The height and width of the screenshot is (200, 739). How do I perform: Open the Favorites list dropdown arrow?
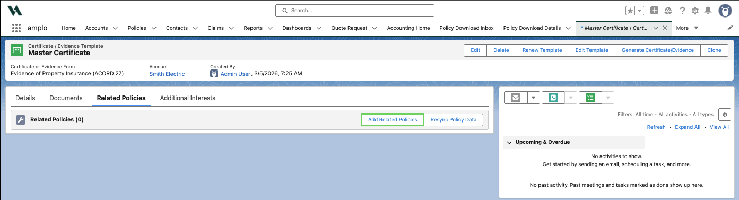click(640, 11)
